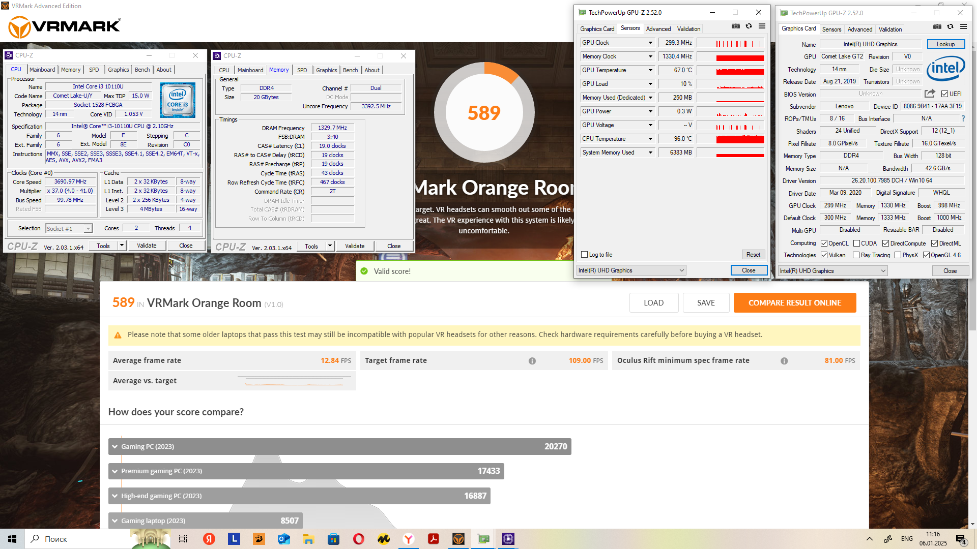Switch to Sensors tab in GPU-Z Graphics Card window
Viewport: 977px width, 549px height.
(x=831, y=29)
